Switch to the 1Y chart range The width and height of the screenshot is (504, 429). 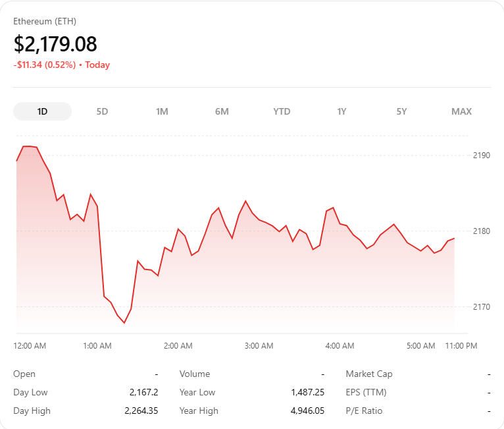coord(341,111)
